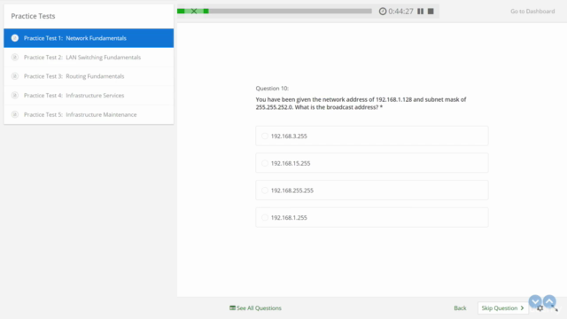Click the Practice Test 3 circle icon

tap(15, 76)
